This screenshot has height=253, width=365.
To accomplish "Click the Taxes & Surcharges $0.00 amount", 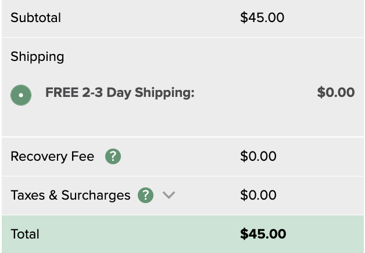I will click(258, 195).
